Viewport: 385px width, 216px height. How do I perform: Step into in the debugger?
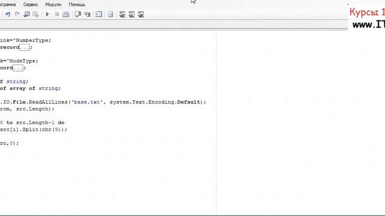pyautogui.click(x=87, y=14)
